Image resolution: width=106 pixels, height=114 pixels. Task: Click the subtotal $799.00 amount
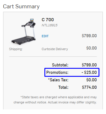[89, 65]
